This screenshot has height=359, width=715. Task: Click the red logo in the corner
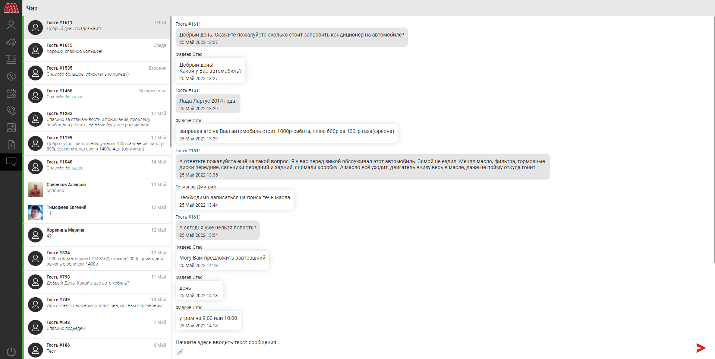point(11,8)
